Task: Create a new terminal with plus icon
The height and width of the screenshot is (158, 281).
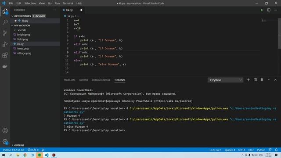Action: (x=248, y=80)
